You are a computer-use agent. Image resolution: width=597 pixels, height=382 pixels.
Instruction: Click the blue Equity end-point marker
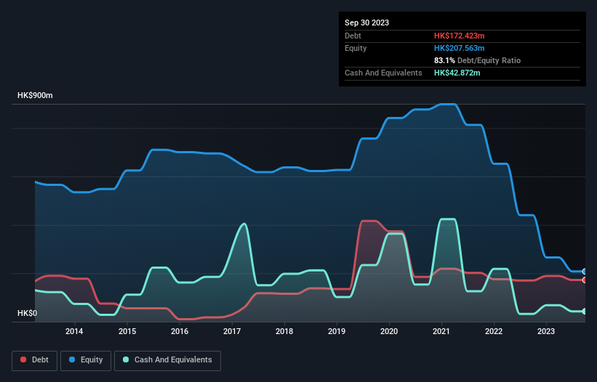tap(585, 272)
